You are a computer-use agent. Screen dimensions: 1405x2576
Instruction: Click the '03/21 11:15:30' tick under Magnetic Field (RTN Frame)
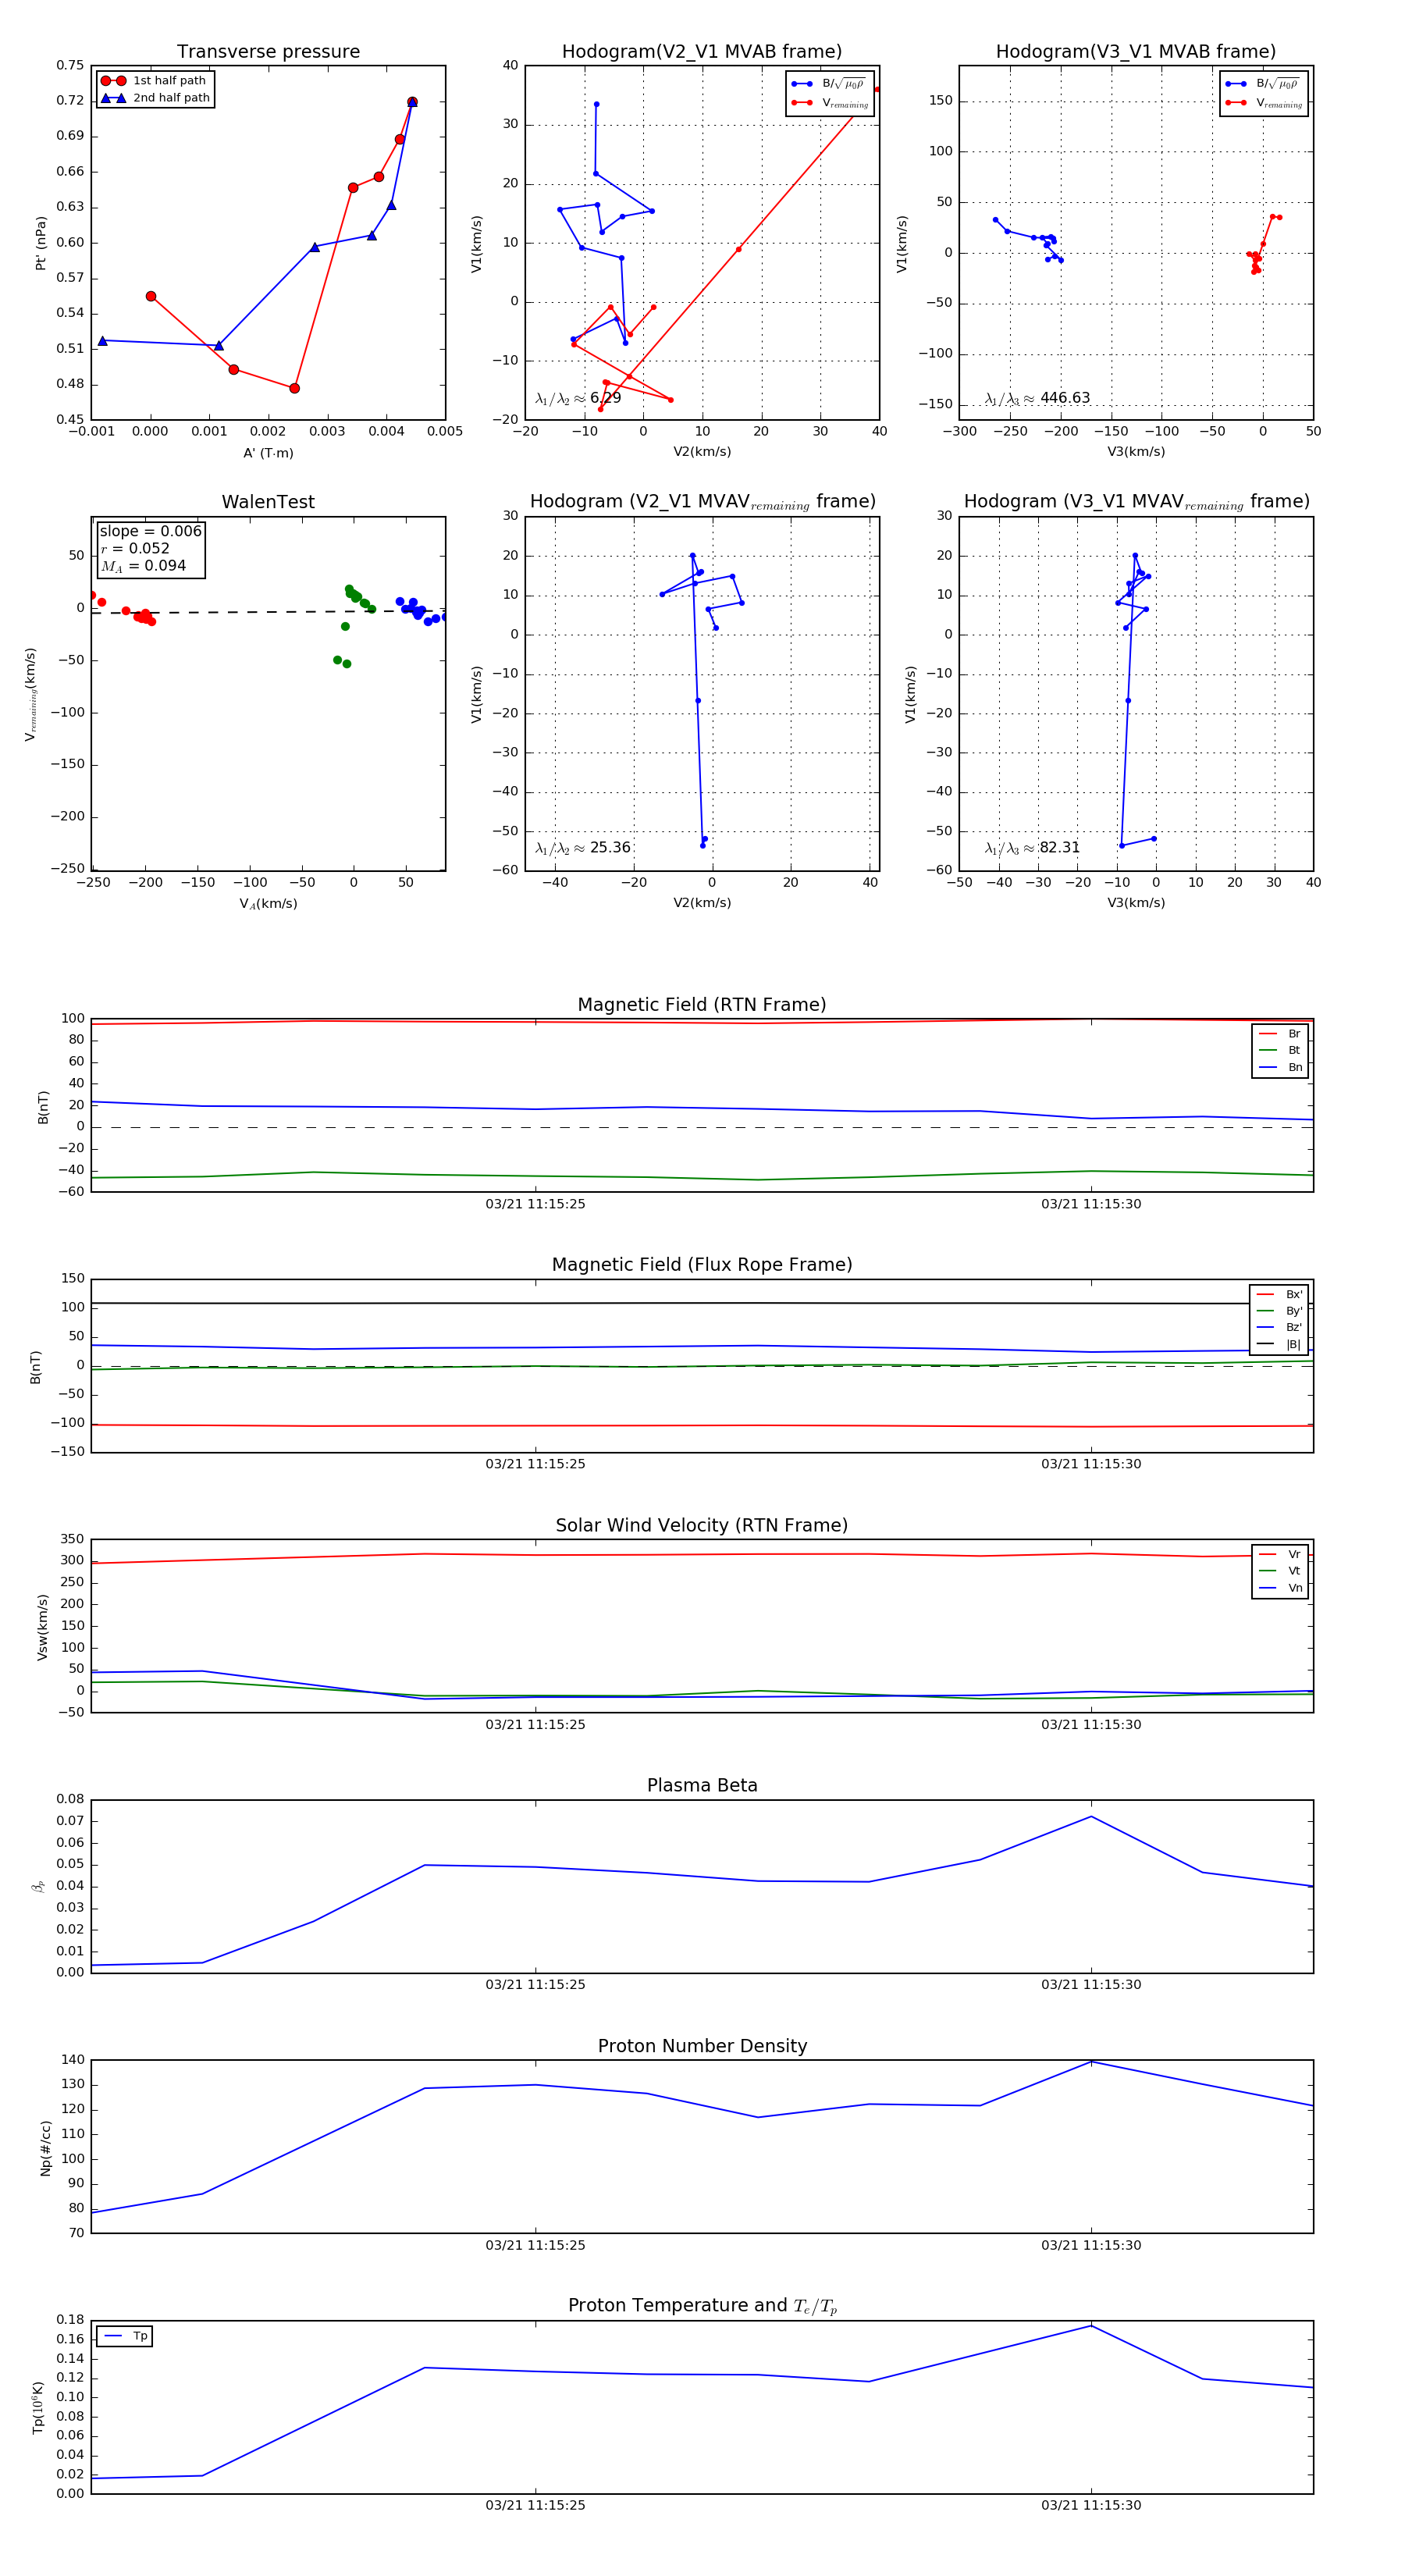pos(1091,1204)
